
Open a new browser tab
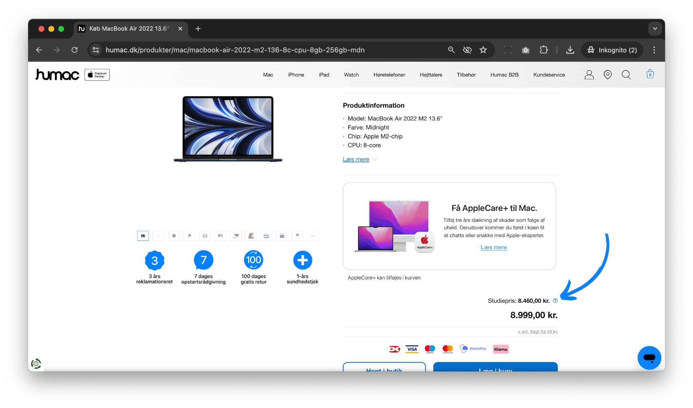pyautogui.click(x=198, y=29)
